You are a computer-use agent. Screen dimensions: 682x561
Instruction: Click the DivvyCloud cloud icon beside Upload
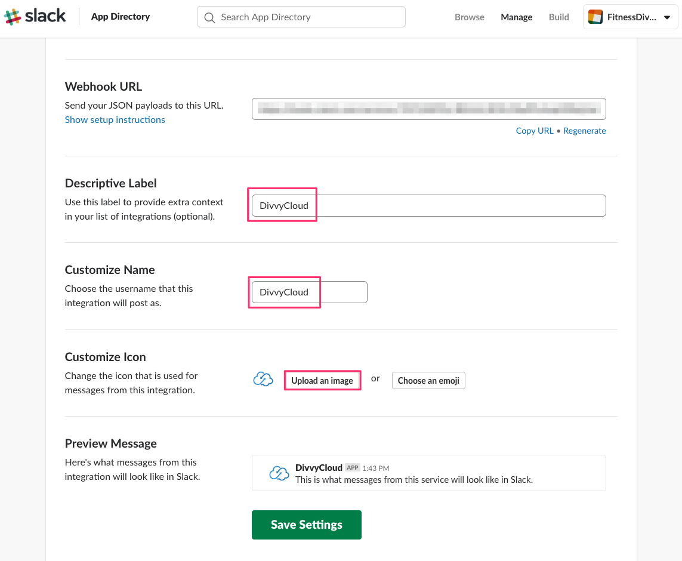(x=263, y=380)
